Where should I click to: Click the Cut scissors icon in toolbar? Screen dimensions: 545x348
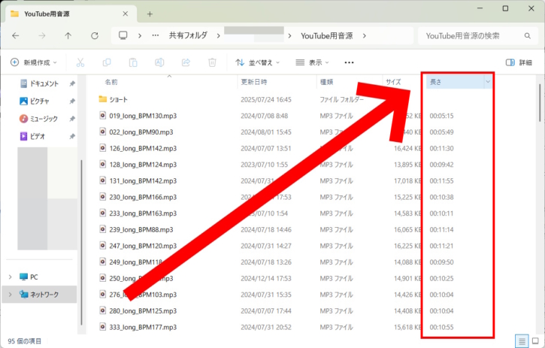80,62
